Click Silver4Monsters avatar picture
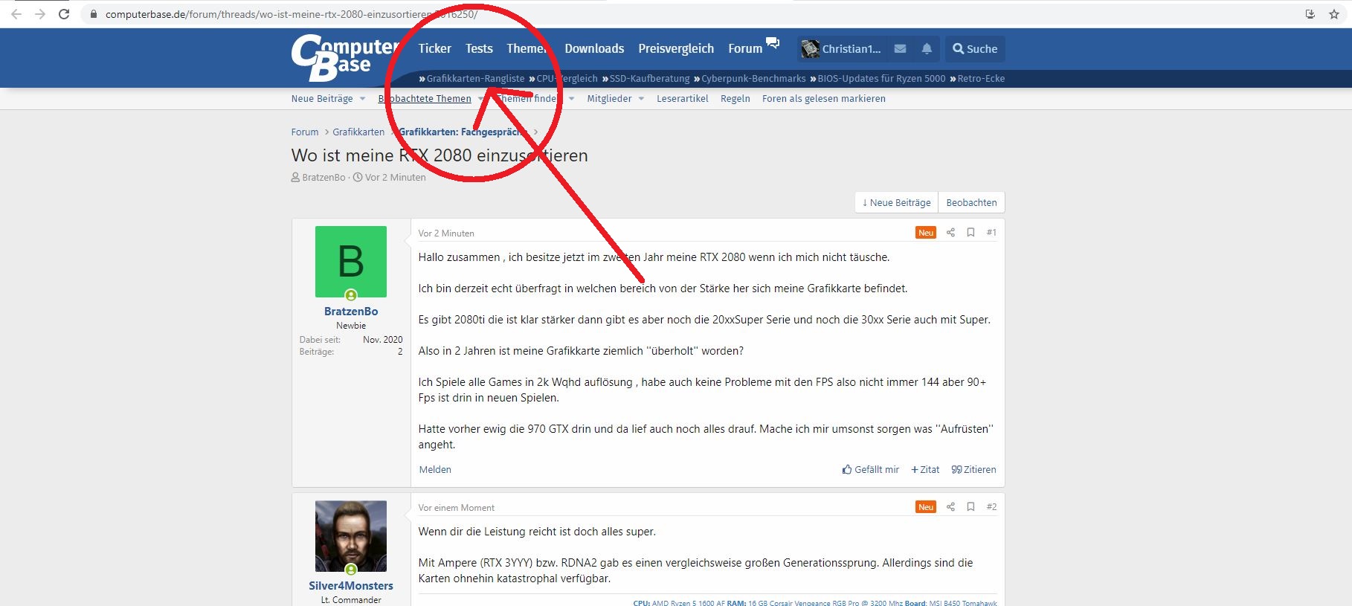This screenshot has height=606, width=1352. click(x=351, y=536)
